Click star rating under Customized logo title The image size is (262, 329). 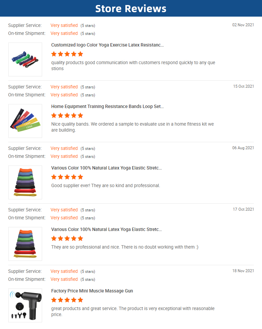(x=67, y=54)
